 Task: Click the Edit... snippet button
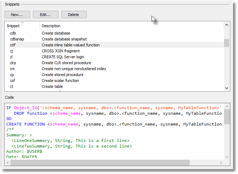pyautogui.click(x=45, y=15)
